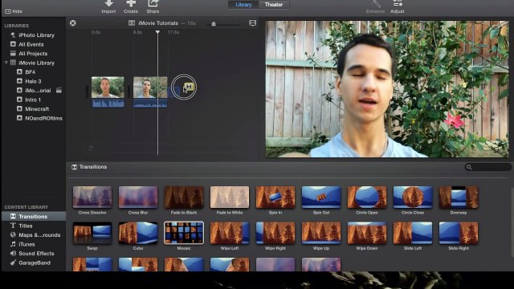Select the Wipe Up transition
Viewport: 514px width, 289px height.
click(x=321, y=233)
